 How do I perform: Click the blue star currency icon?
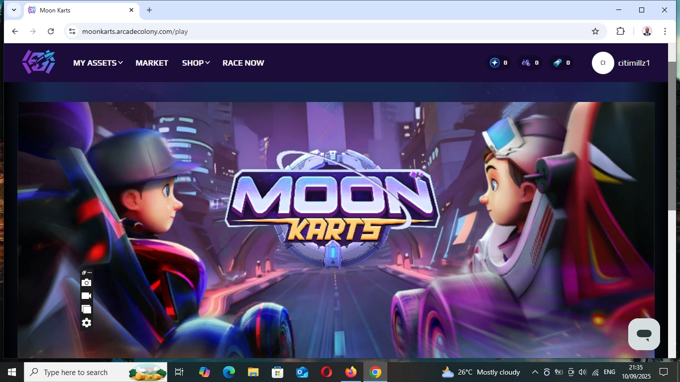pyautogui.click(x=494, y=63)
